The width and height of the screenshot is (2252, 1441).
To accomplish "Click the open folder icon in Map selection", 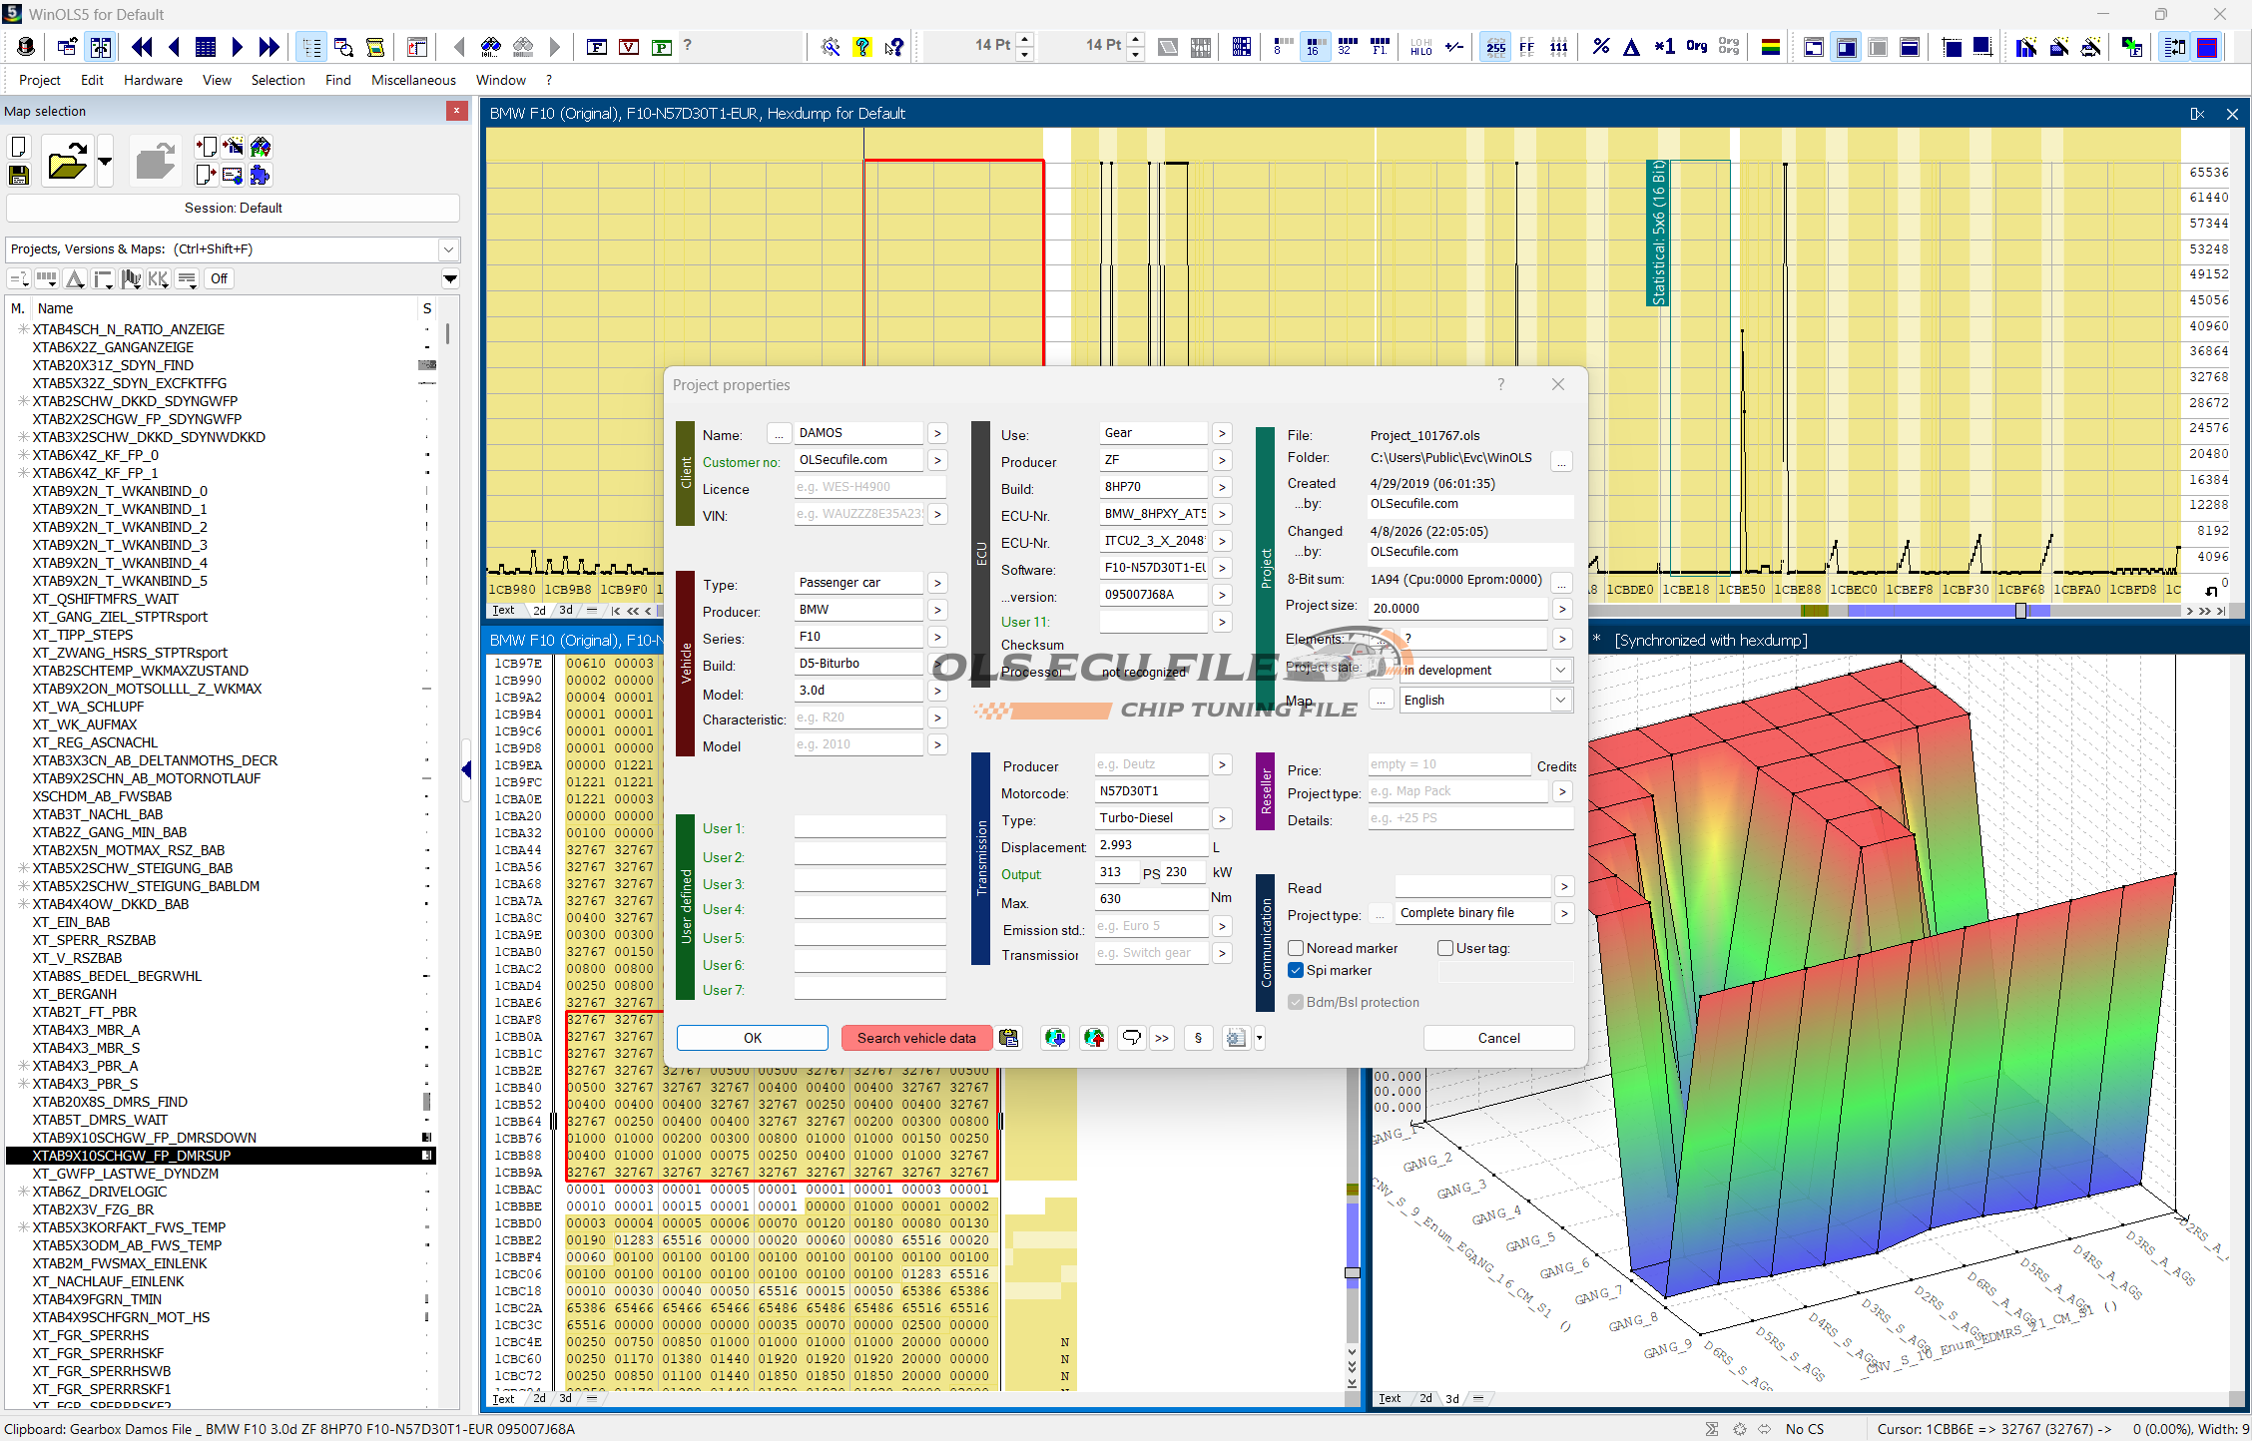I will pyautogui.click(x=67, y=162).
